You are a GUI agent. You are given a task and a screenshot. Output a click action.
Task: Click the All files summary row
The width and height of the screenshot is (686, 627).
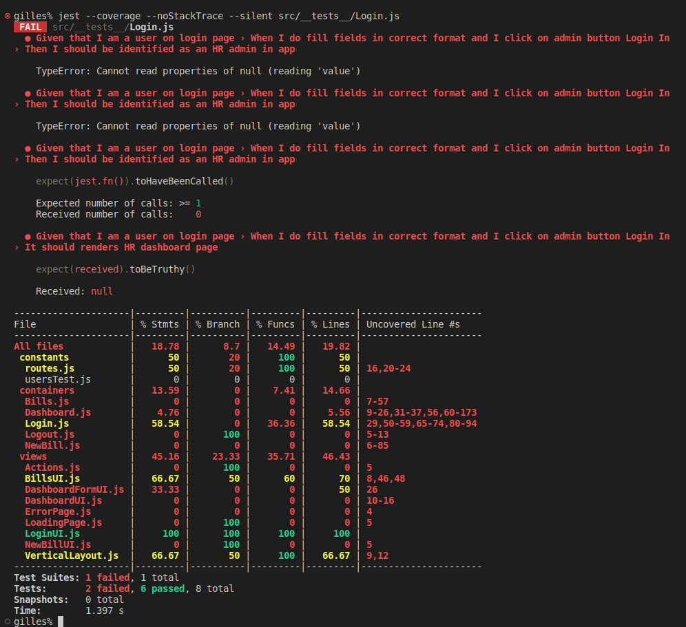click(x=38, y=346)
